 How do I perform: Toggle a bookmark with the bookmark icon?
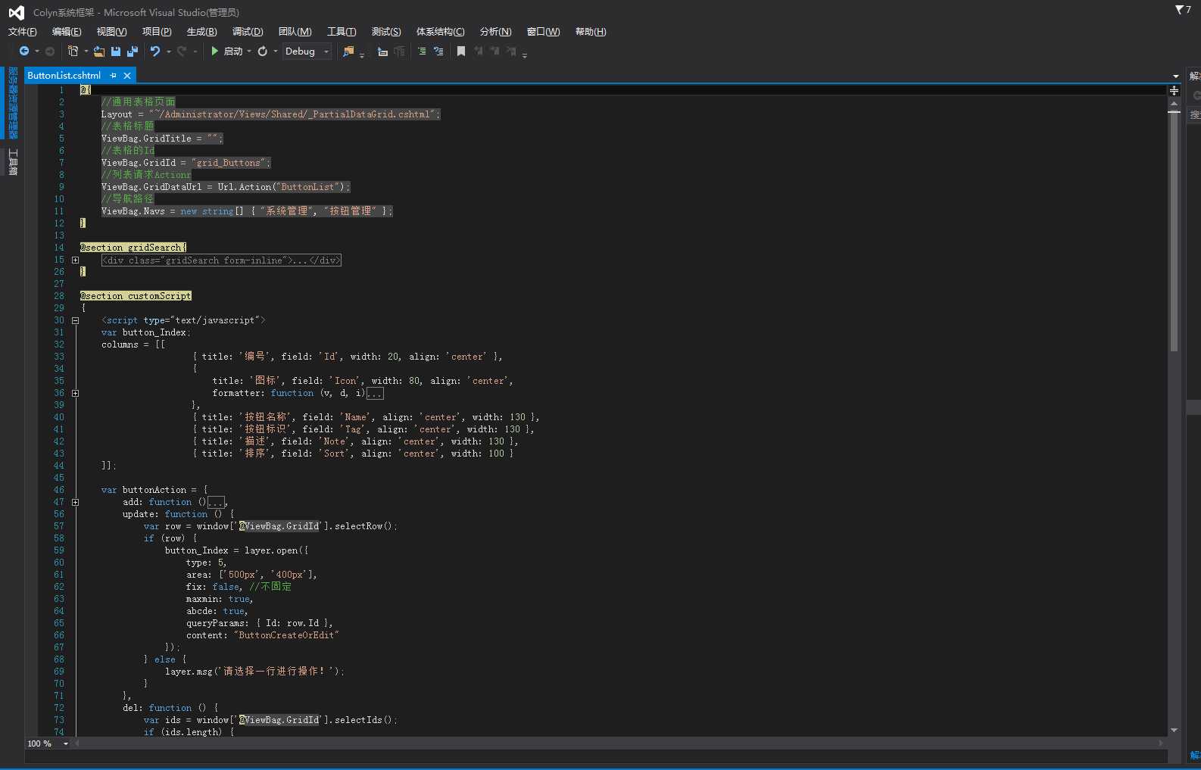click(460, 51)
